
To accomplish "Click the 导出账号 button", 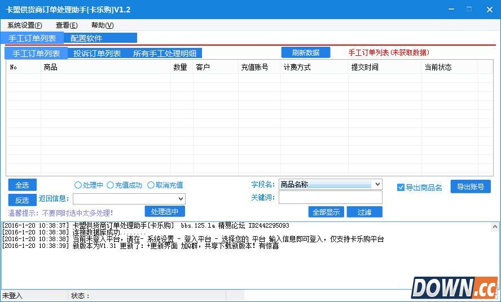I will point(471,186).
